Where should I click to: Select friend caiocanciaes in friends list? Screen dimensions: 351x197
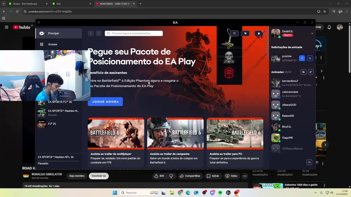point(292,94)
